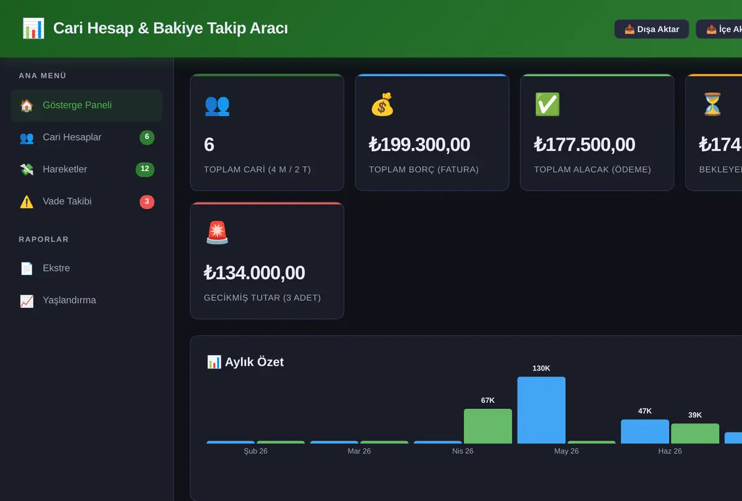Click the warning icon beside Vade Takibi

click(27, 202)
